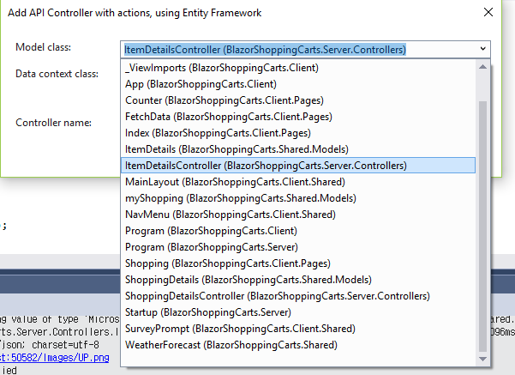The width and height of the screenshot is (515, 375).
Task: Click the Model class input field text
Action: click(x=265, y=50)
